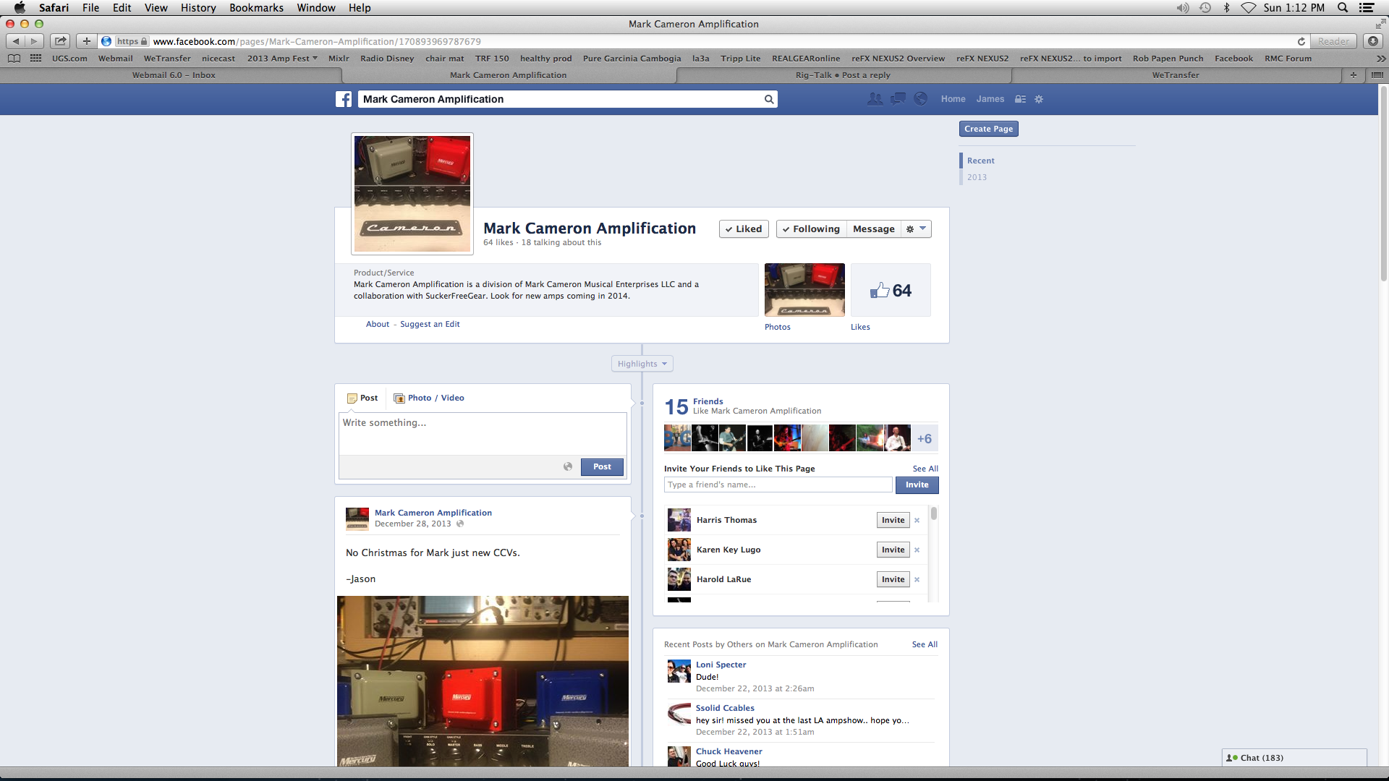Click the Type a friend's name field
The width and height of the screenshot is (1389, 781).
[x=778, y=485]
